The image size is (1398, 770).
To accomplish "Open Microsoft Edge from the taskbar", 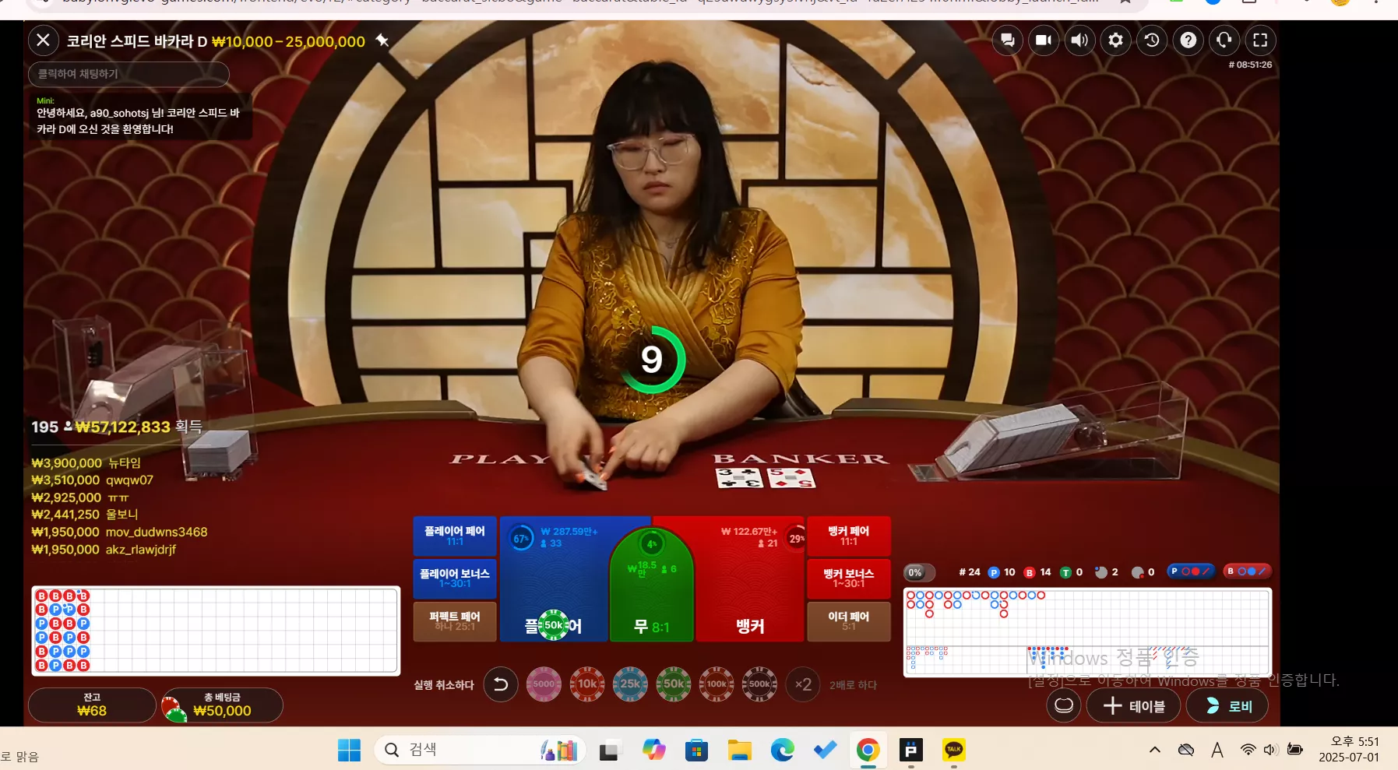I will pyautogui.click(x=782, y=750).
